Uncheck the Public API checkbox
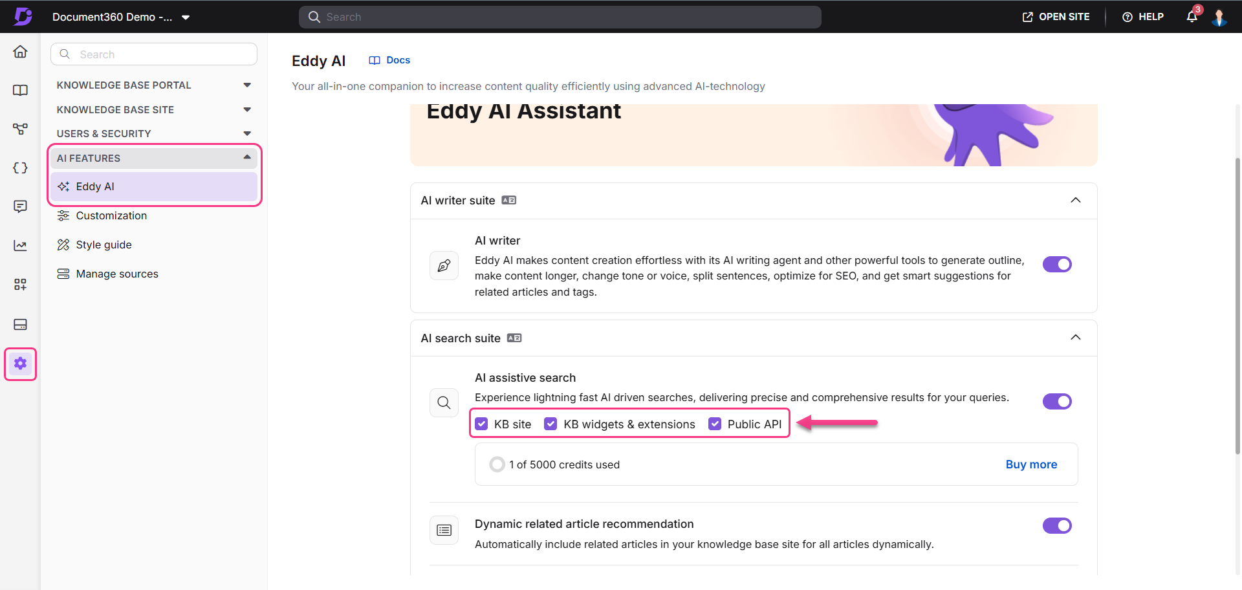This screenshot has height=590, width=1242. pos(715,424)
